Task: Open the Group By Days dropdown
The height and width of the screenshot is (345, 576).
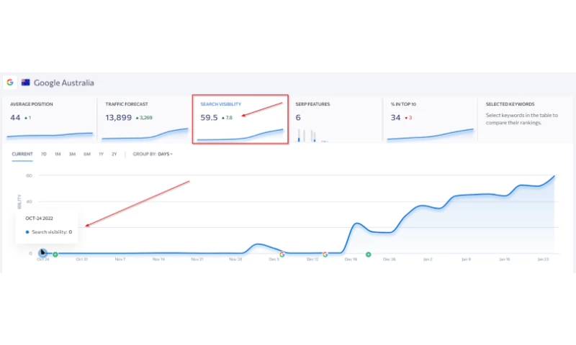Action: (x=153, y=154)
